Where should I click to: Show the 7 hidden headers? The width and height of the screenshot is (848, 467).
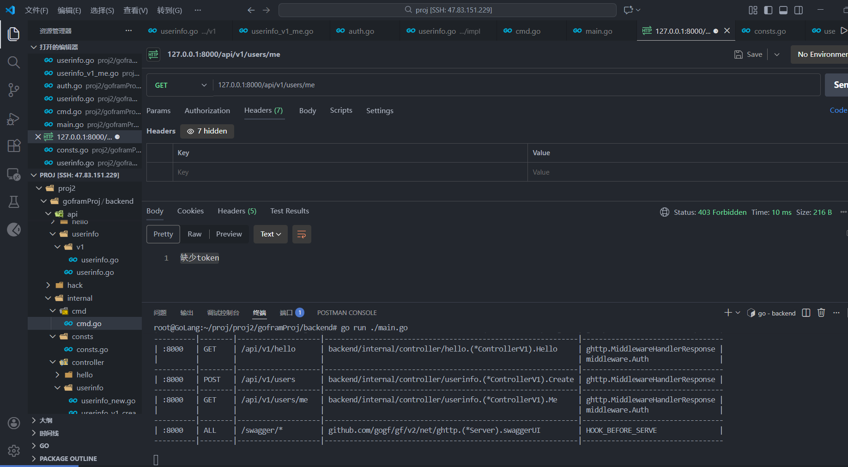coord(207,131)
